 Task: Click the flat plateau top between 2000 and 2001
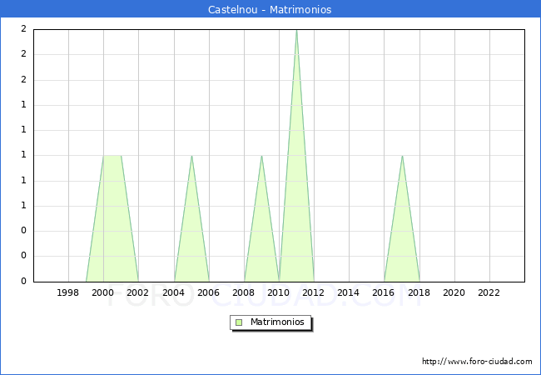(x=112, y=156)
